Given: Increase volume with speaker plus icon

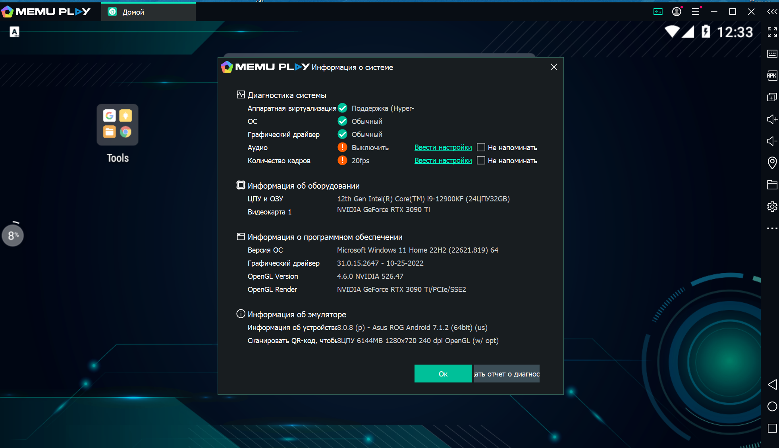Looking at the screenshot, I should [772, 119].
